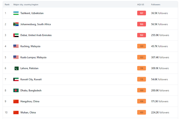
Task: Click Lahore's 309.1K followers text
Action: pyautogui.click(x=160, y=68)
